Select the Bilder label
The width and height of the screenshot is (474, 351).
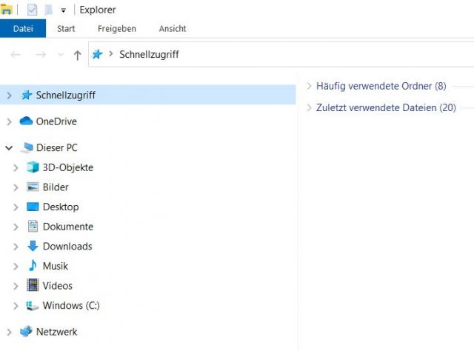tap(56, 187)
